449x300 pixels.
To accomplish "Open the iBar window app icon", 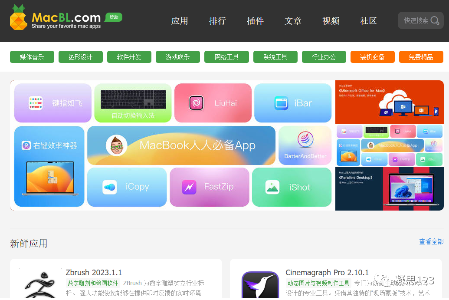I will coord(281,103).
